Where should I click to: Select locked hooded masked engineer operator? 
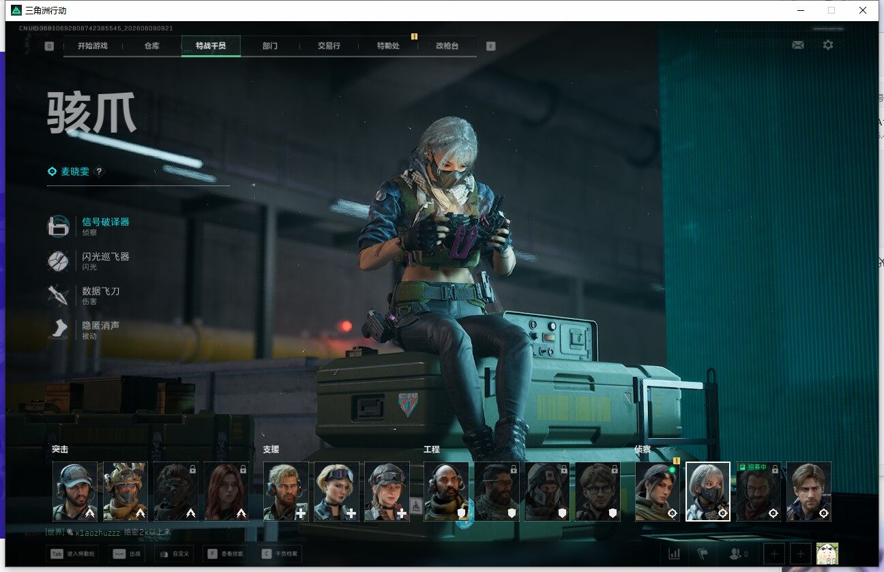pyautogui.click(x=547, y=492)
